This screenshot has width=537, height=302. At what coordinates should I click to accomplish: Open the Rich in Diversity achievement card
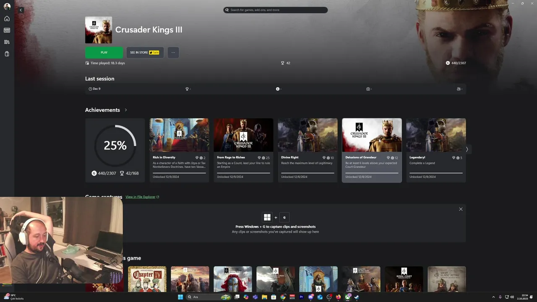click(x=179, y=150)
